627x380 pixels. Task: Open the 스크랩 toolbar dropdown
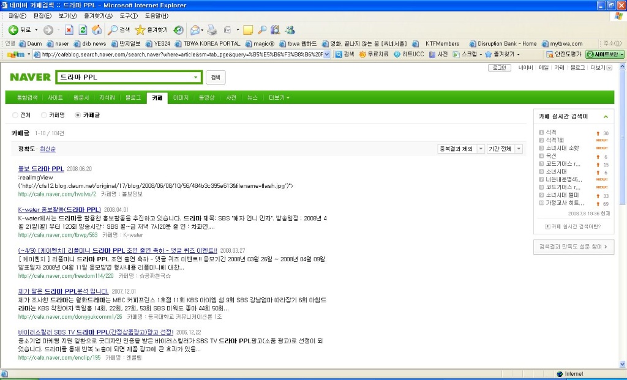click(481, 54)
